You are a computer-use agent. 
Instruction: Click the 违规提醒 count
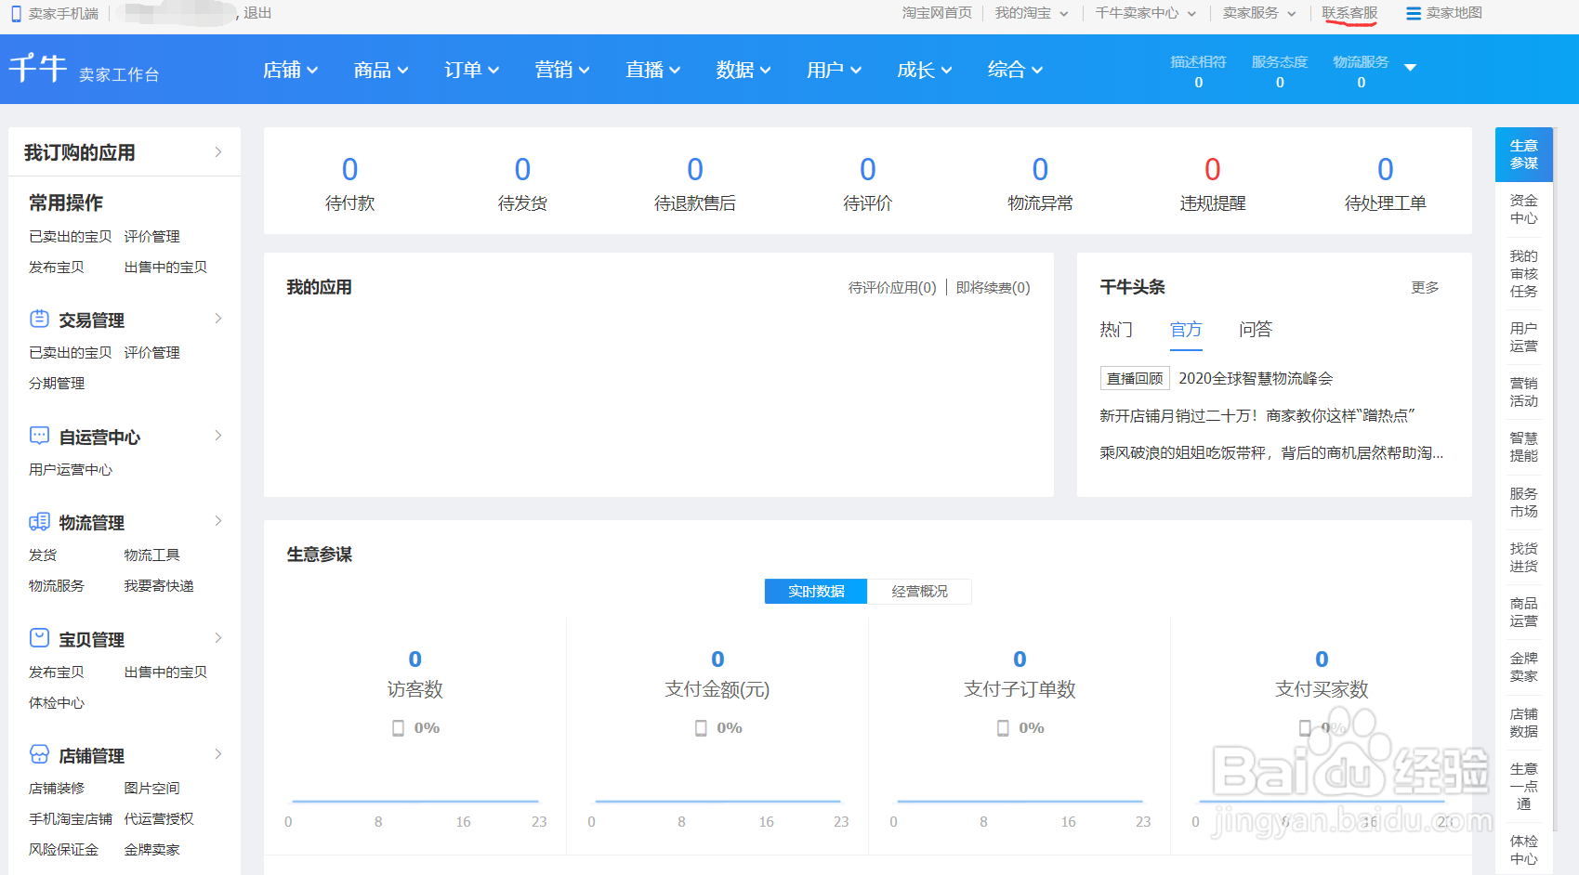[1213, 169]
